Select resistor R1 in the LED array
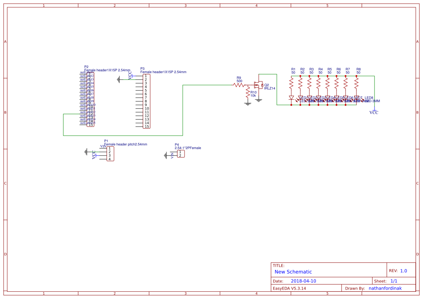Screen dimensions: 423x299 [x=291, y=82]
